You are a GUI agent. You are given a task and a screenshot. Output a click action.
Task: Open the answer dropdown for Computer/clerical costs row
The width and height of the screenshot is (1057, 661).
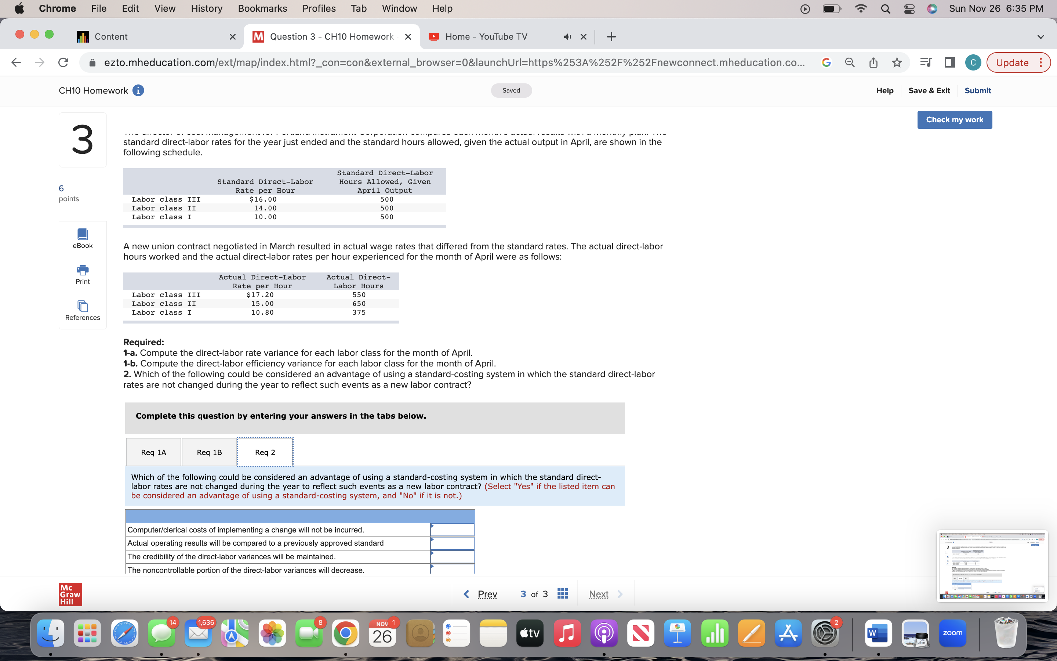[x=452, y=530]
